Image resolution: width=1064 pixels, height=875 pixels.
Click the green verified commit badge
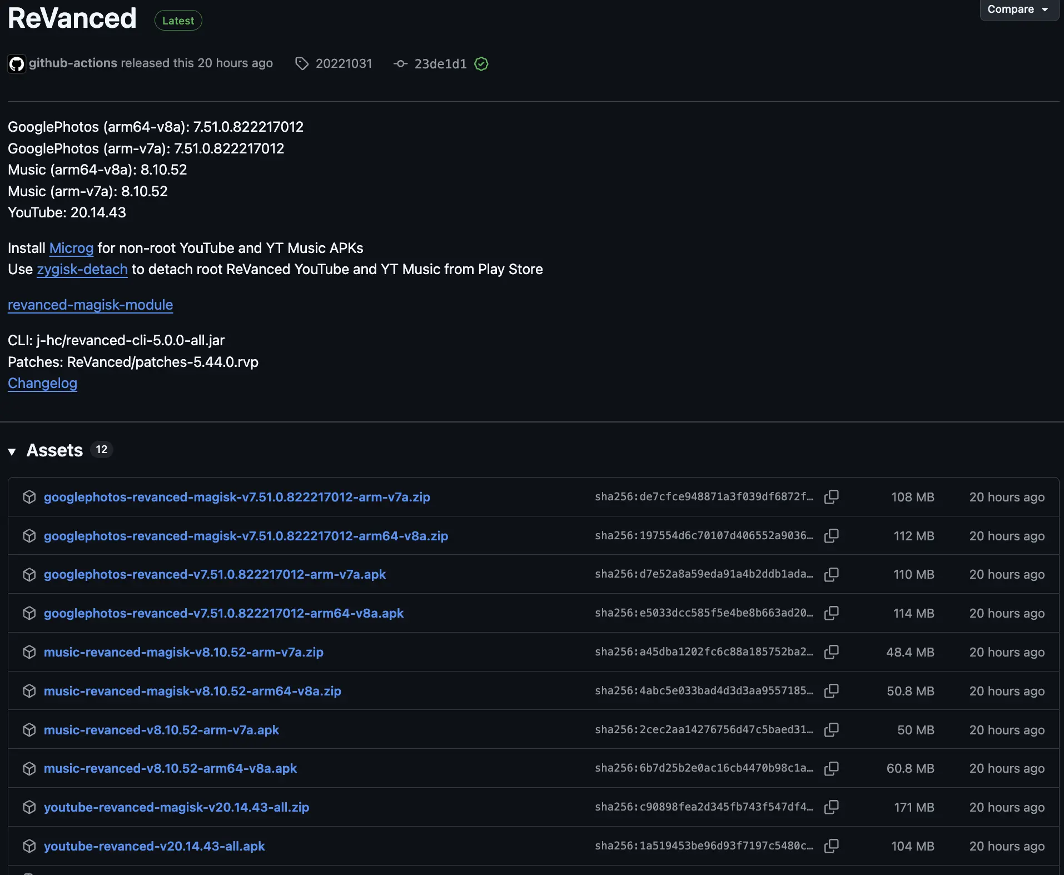(x=481, y=64)
